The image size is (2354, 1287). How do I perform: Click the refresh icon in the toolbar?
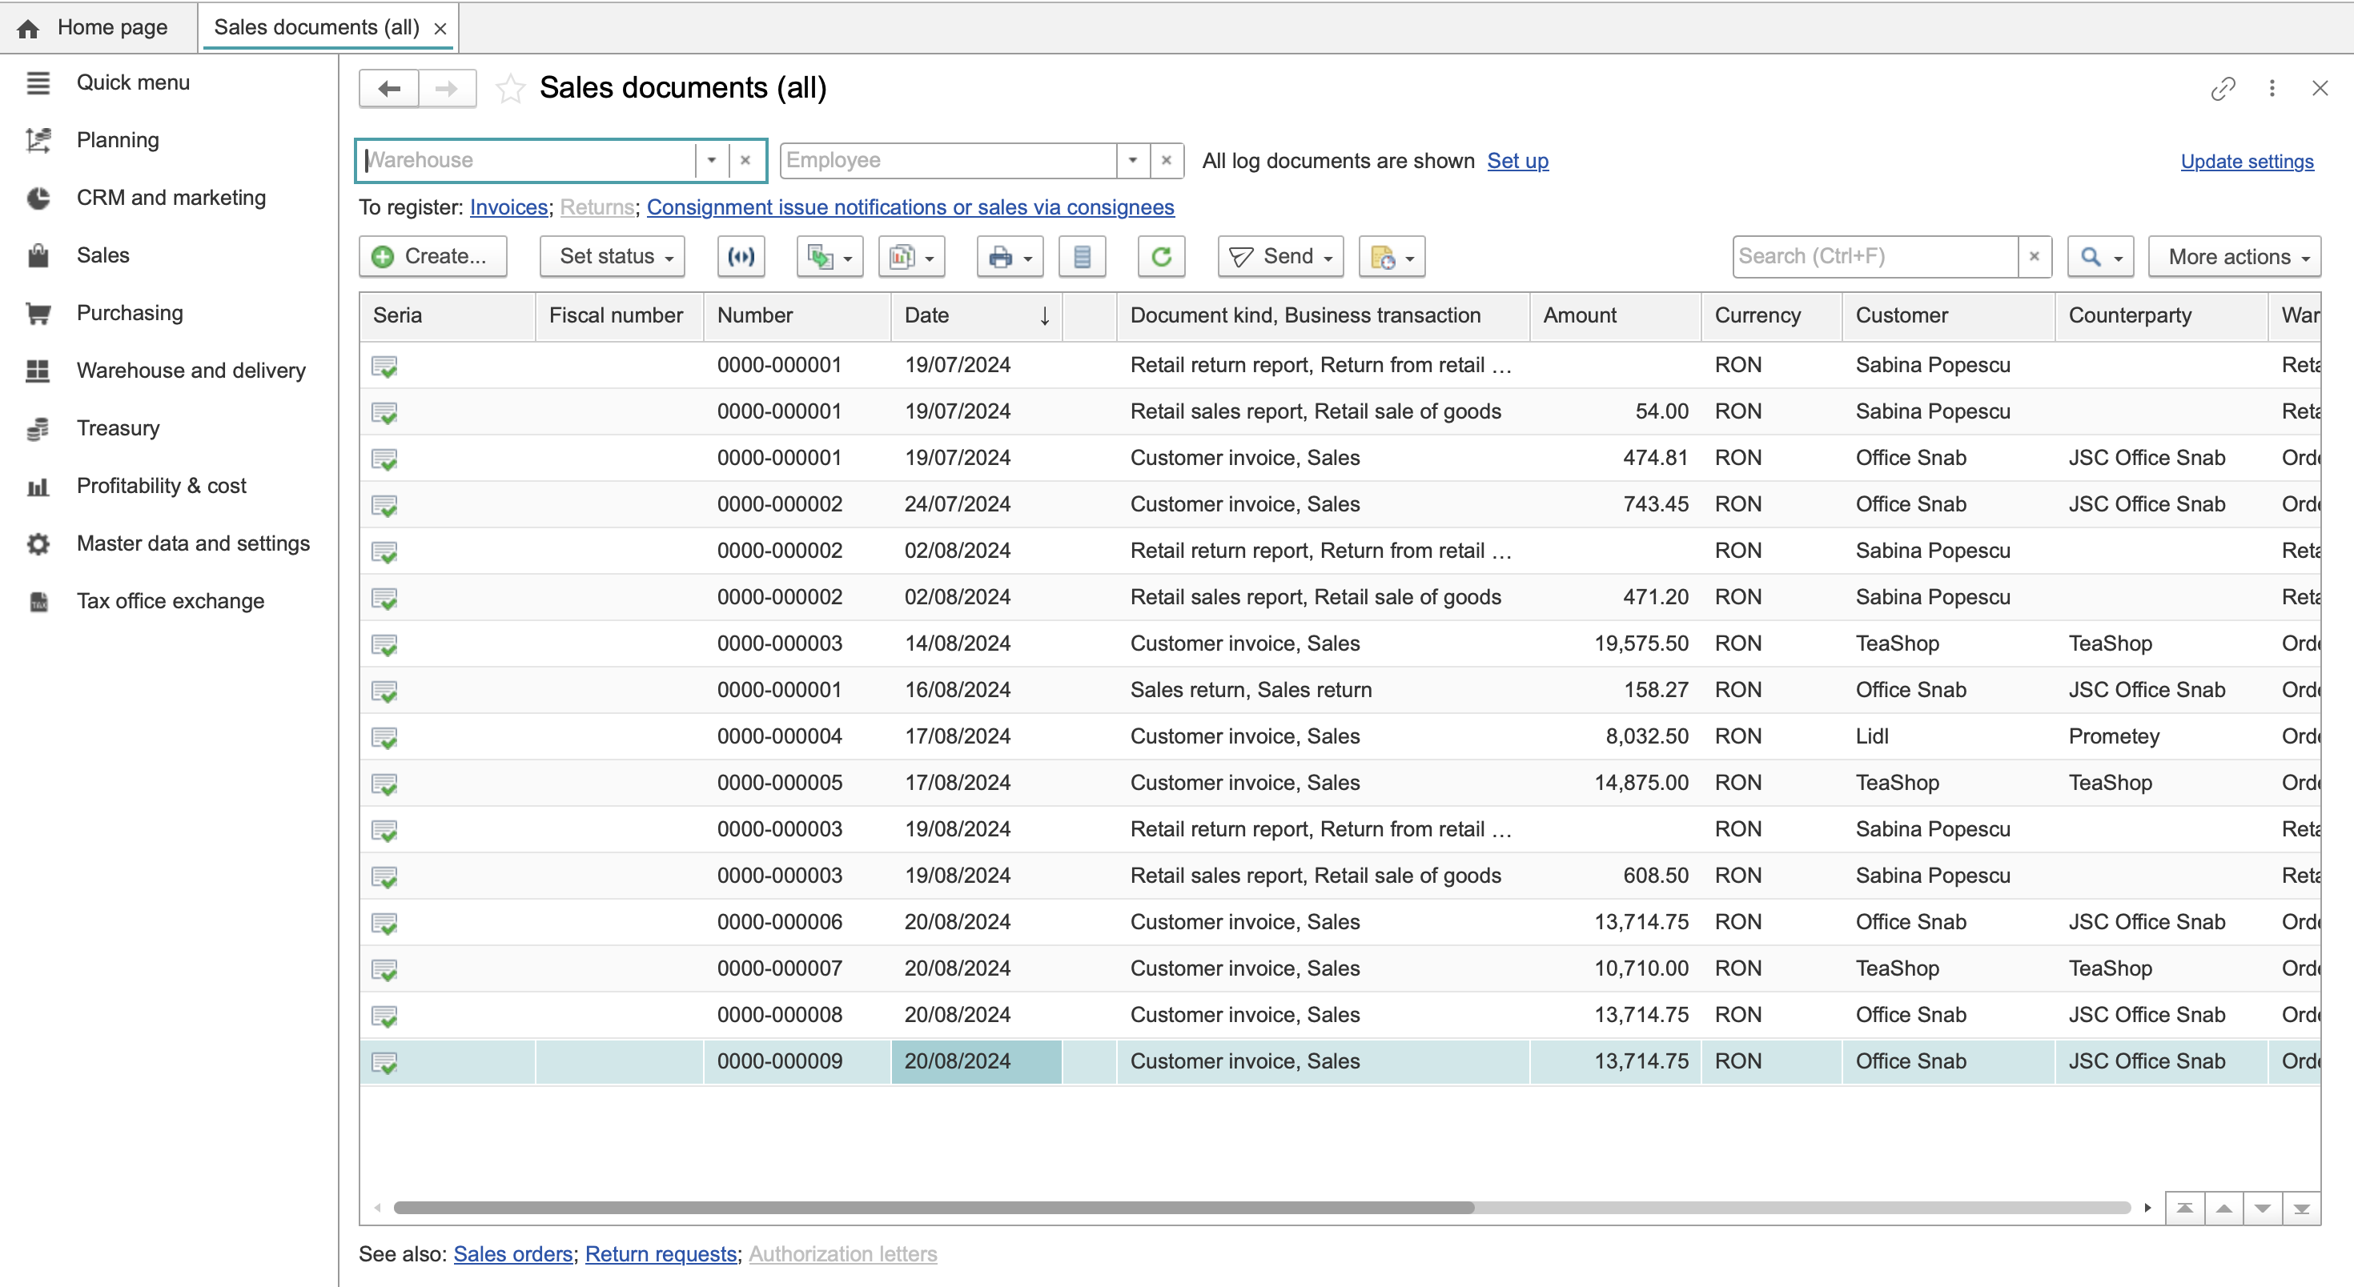point(1160,256)
